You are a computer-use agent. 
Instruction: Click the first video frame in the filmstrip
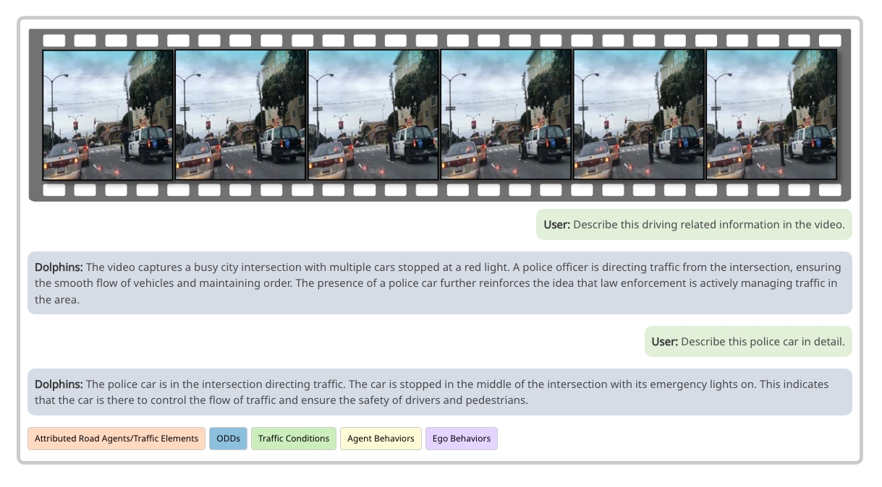point(108,114)
